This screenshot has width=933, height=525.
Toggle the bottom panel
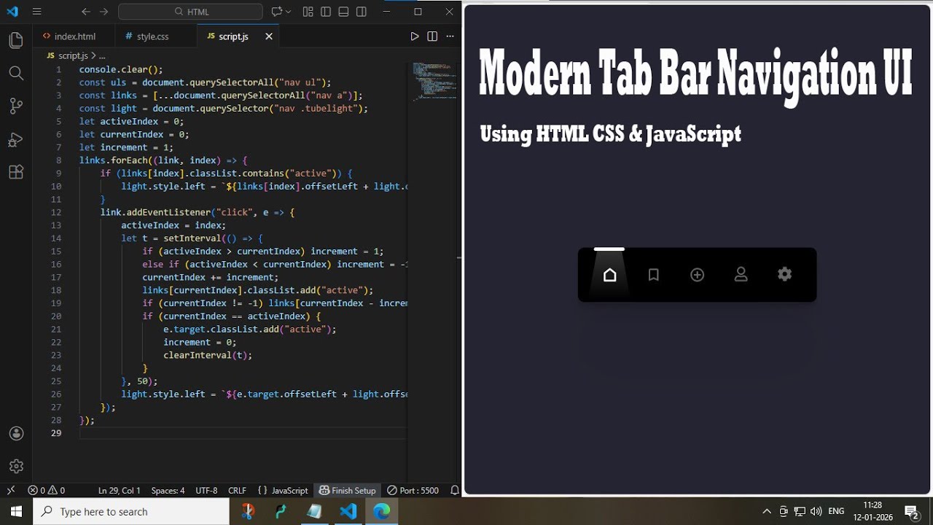(x=343, y=12)
